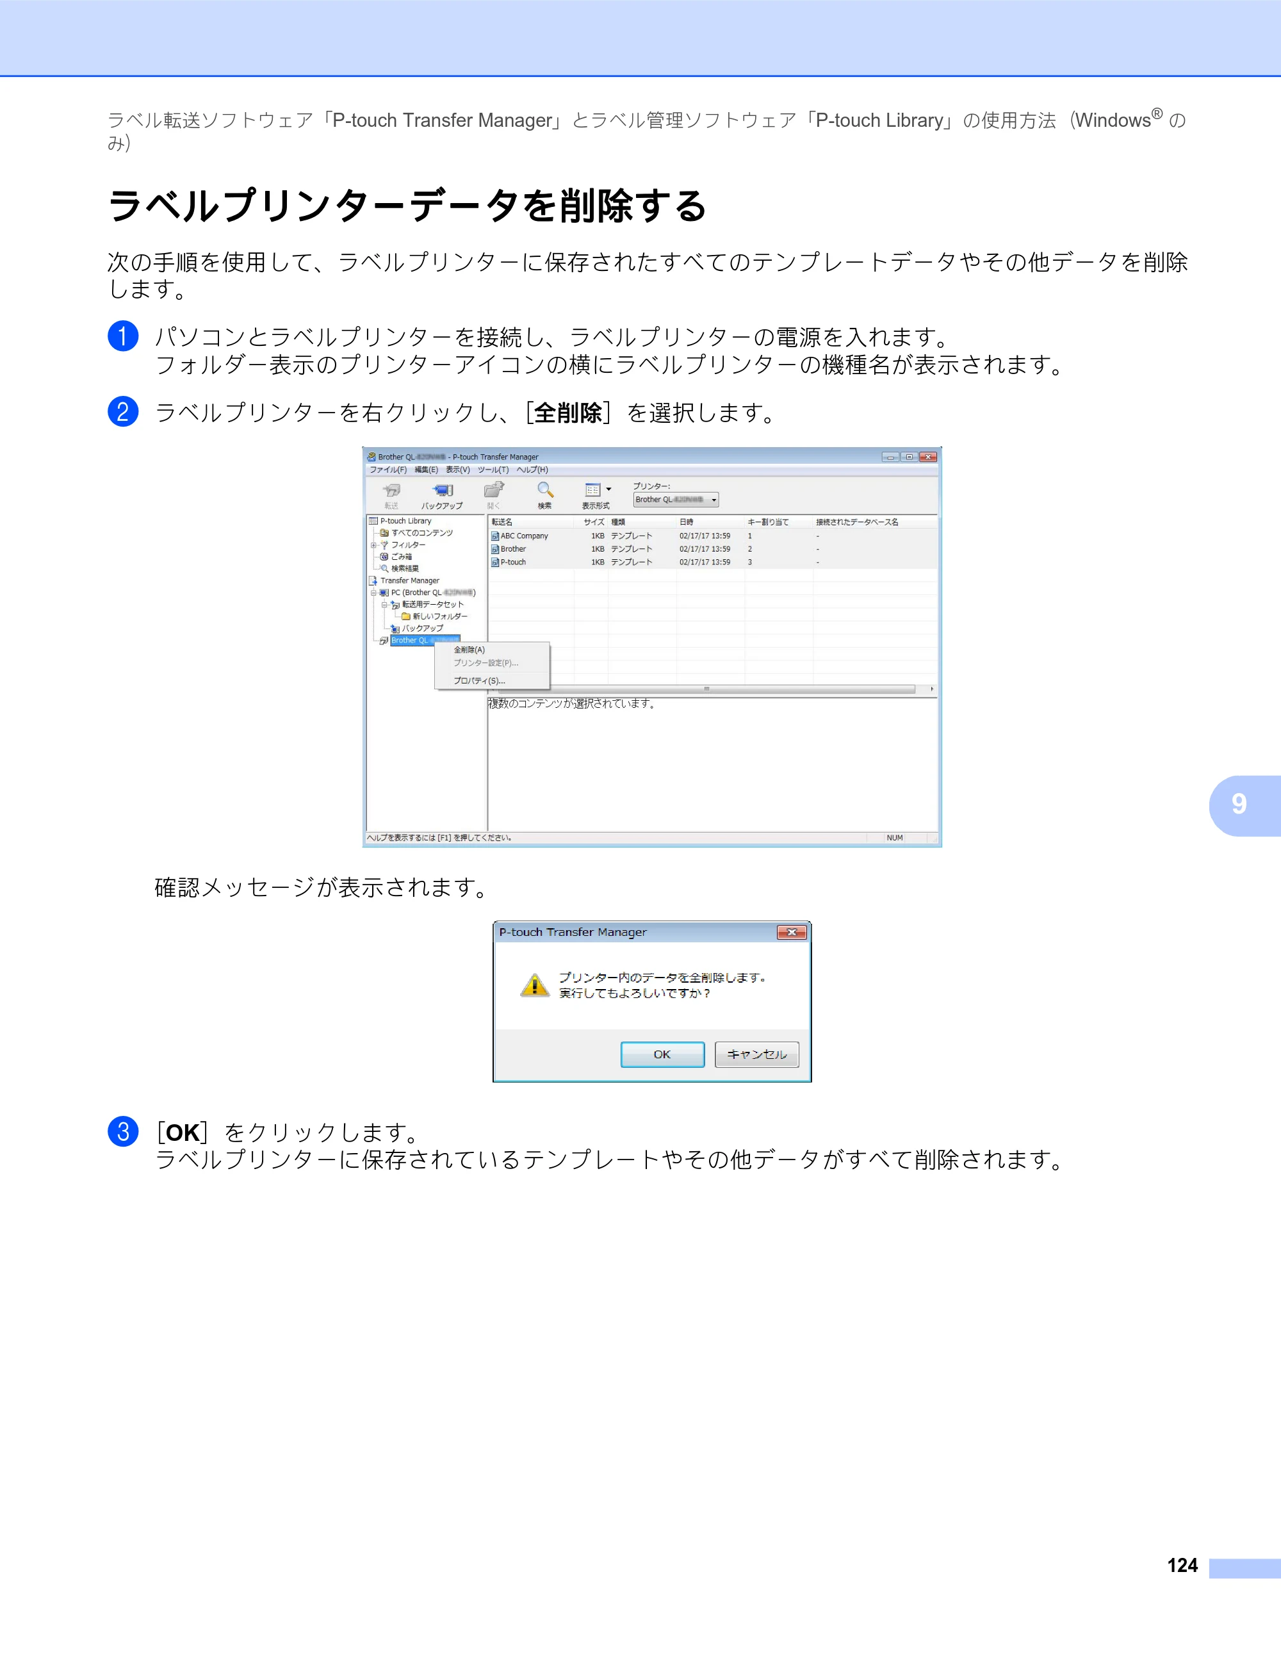The image size is (1281, 1654).
Task: Open the プリンター Brother QL combo box
Action: pos(676,500)
